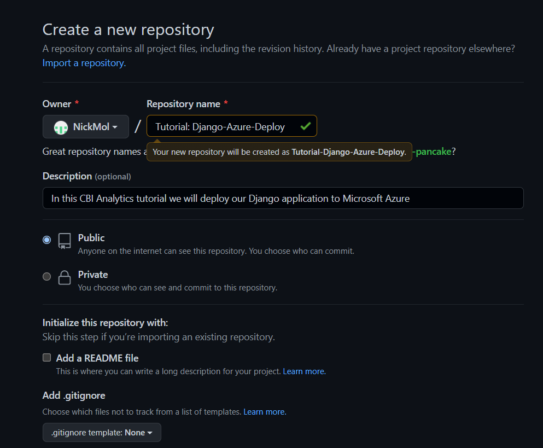Select the Public visibility radio button
This screenshot has width=543, height=448.
46,240
